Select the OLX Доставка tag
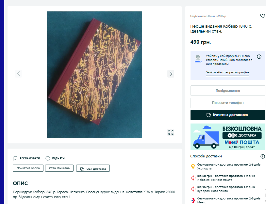Screen dimensions: 266x204 pyautogui.click(x=93, y=168)
